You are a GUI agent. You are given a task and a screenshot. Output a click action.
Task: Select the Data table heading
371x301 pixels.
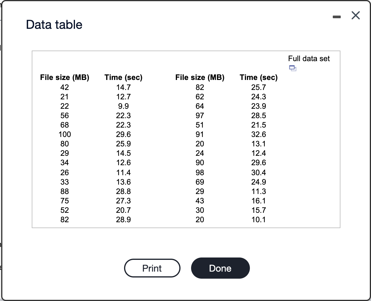tap(54, 24)
